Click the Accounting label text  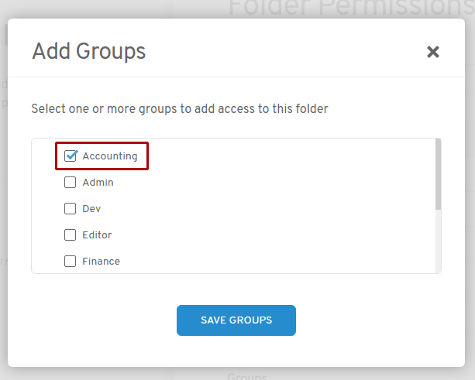110,156
